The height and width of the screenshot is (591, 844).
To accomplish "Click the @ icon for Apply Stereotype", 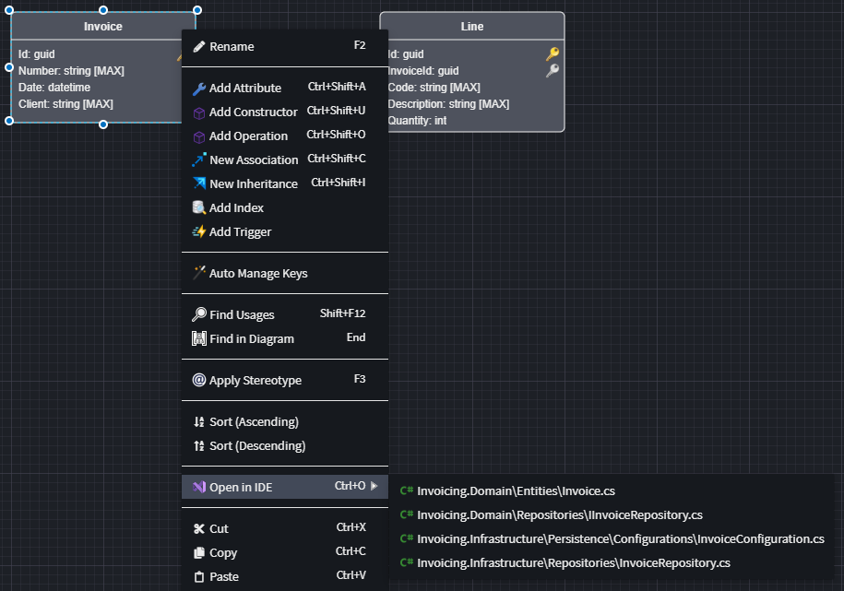I will [198, 380].
